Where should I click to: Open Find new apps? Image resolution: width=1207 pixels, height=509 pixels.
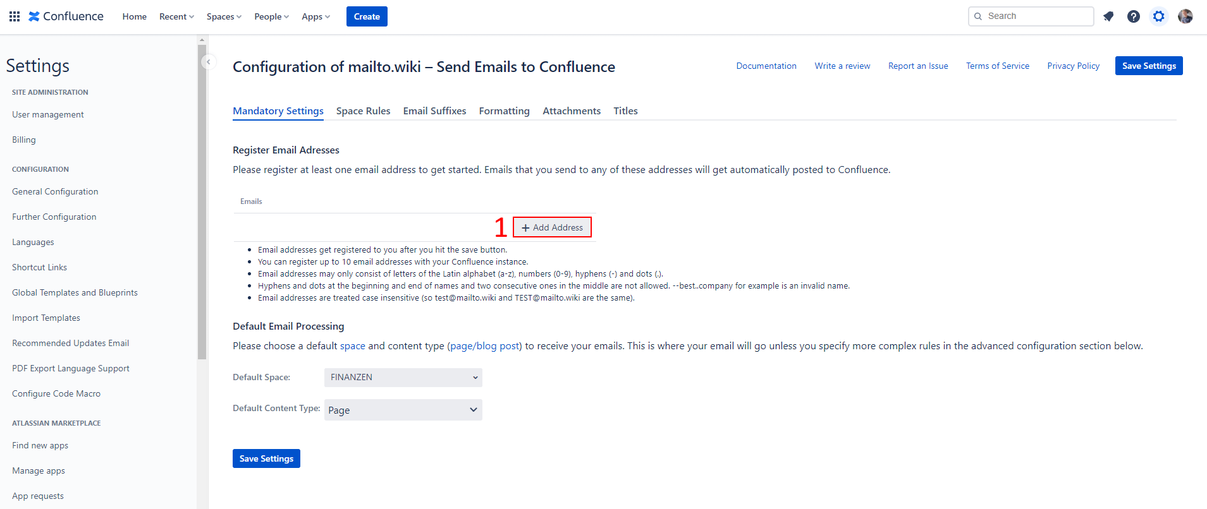pos(40,445)
